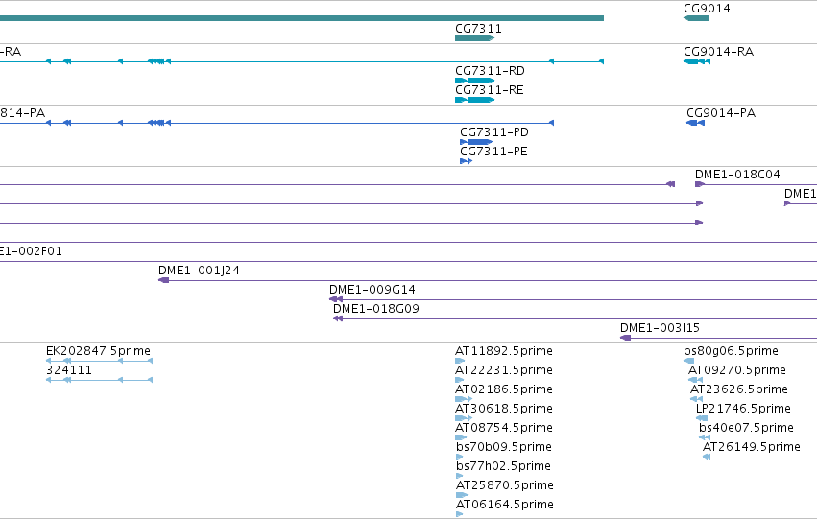Select the AT30618.5prime EST glyph
817x519 pixels.
click(464, 418)
